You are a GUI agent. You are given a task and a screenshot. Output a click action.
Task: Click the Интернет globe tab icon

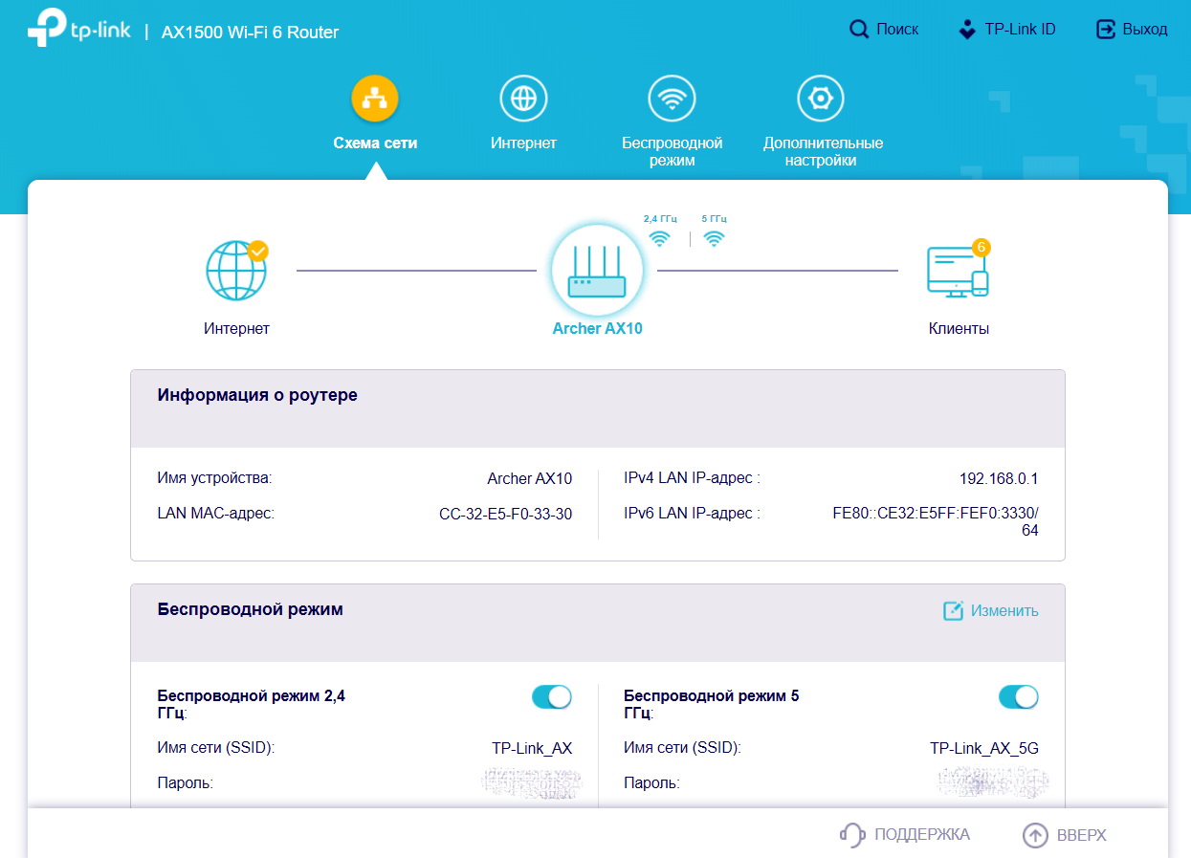[x=523, y=99]
